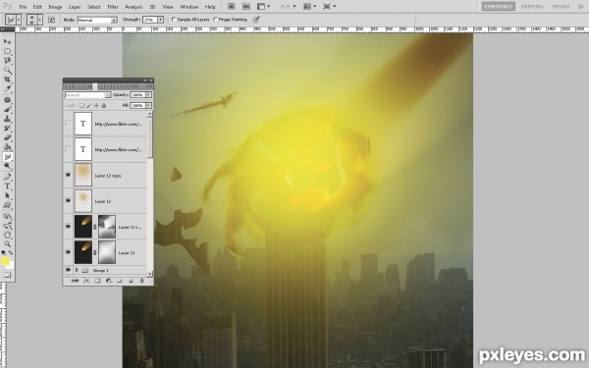The width and height of the screenshot is (589, 368).
Task: Click the yellow foreground color swatch
Action: click(5, 261)
